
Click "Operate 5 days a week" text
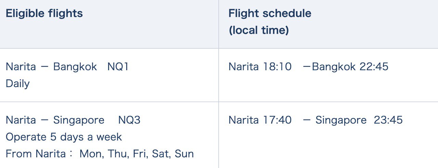(64, 137)
